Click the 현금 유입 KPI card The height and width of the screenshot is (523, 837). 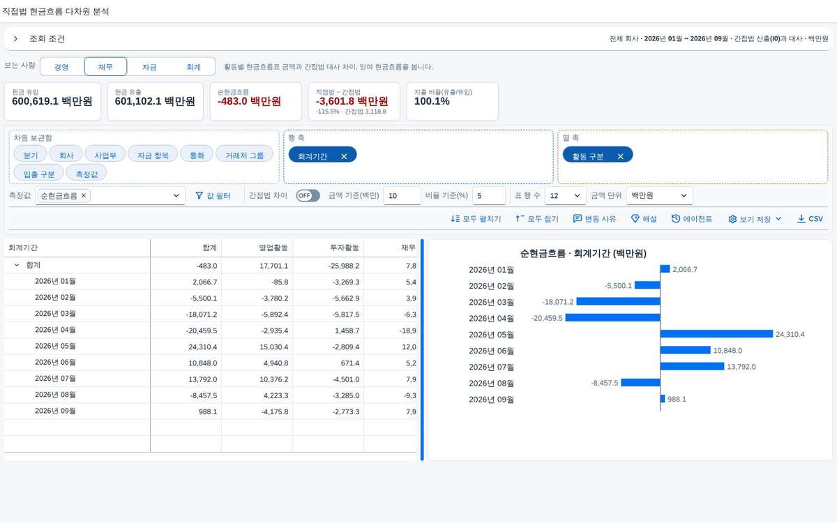point(52,101)
